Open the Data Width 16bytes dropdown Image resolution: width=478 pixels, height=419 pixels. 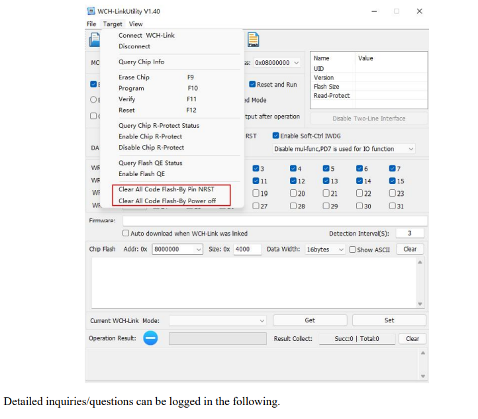325,250
